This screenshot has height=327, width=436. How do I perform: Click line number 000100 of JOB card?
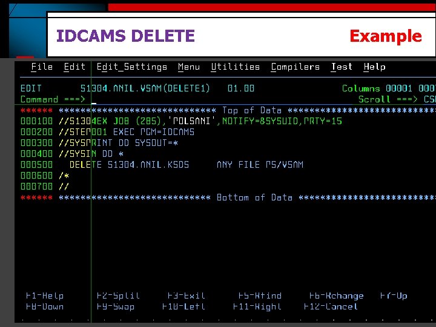click(x=36, y=121)
